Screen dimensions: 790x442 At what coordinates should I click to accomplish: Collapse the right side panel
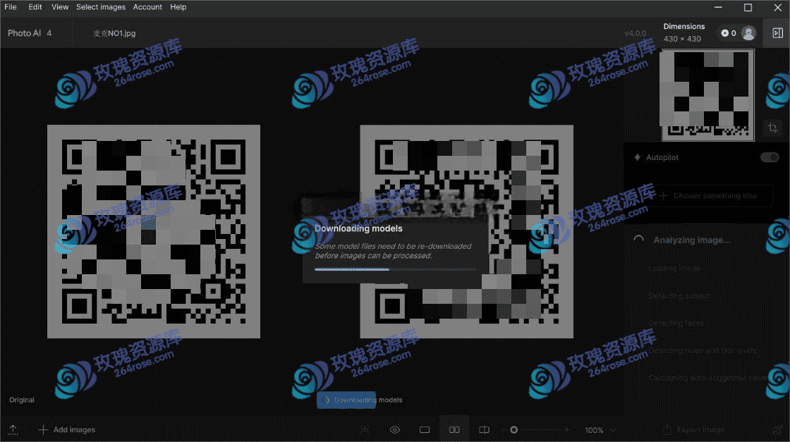click(x=777, y=33)
